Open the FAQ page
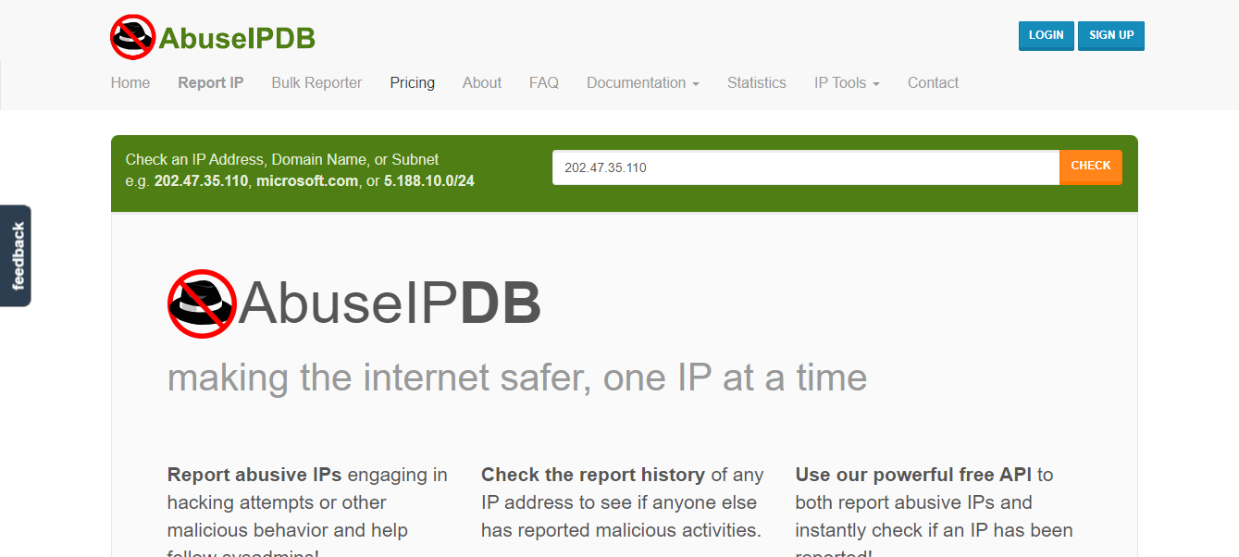Image resolution: width=1239 pixels, height=557 pixels. click(x=544, y=82)
